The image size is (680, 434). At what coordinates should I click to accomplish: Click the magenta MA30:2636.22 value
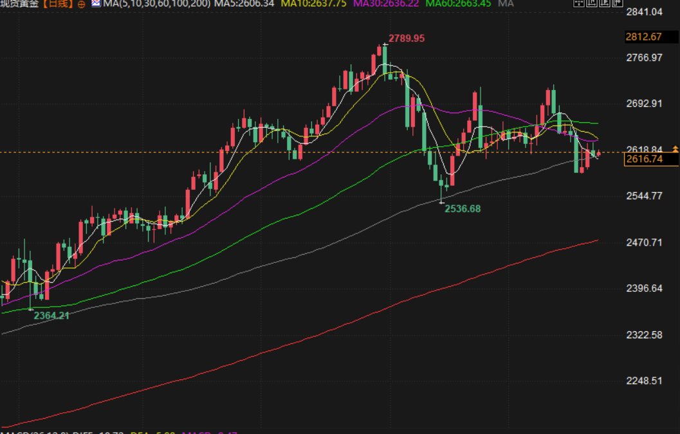point(386,4)
